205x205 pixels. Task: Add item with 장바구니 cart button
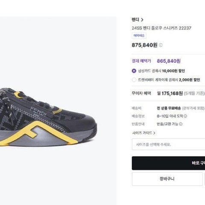[167, 179]
